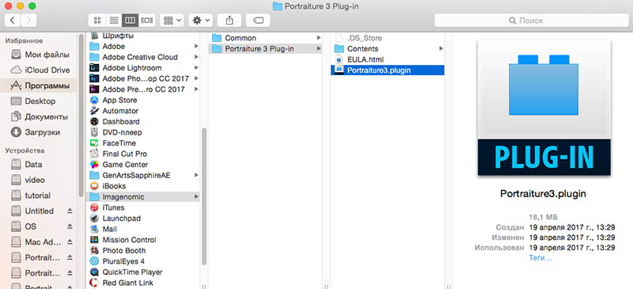Select the Imagenomic folder
This screenshot has height=289, width=633.
click(144, 197)
